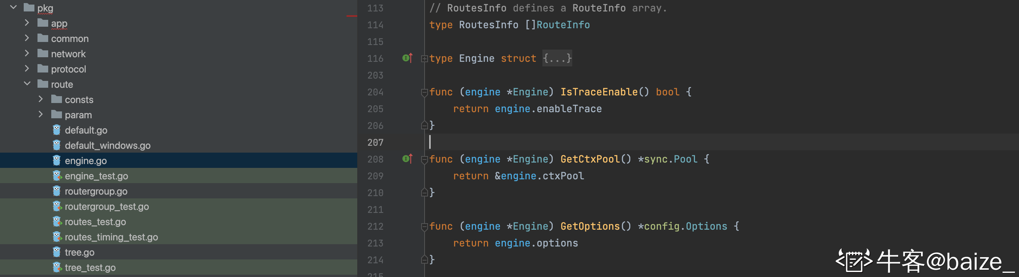Open default.go from the project tree
This screenshot has width=1019, height=277.
coord(86,130)
